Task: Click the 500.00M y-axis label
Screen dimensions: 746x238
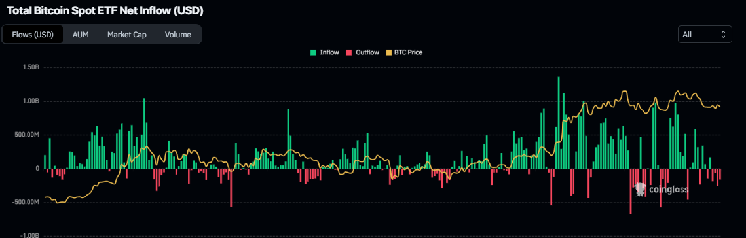Action: (27, 135)
